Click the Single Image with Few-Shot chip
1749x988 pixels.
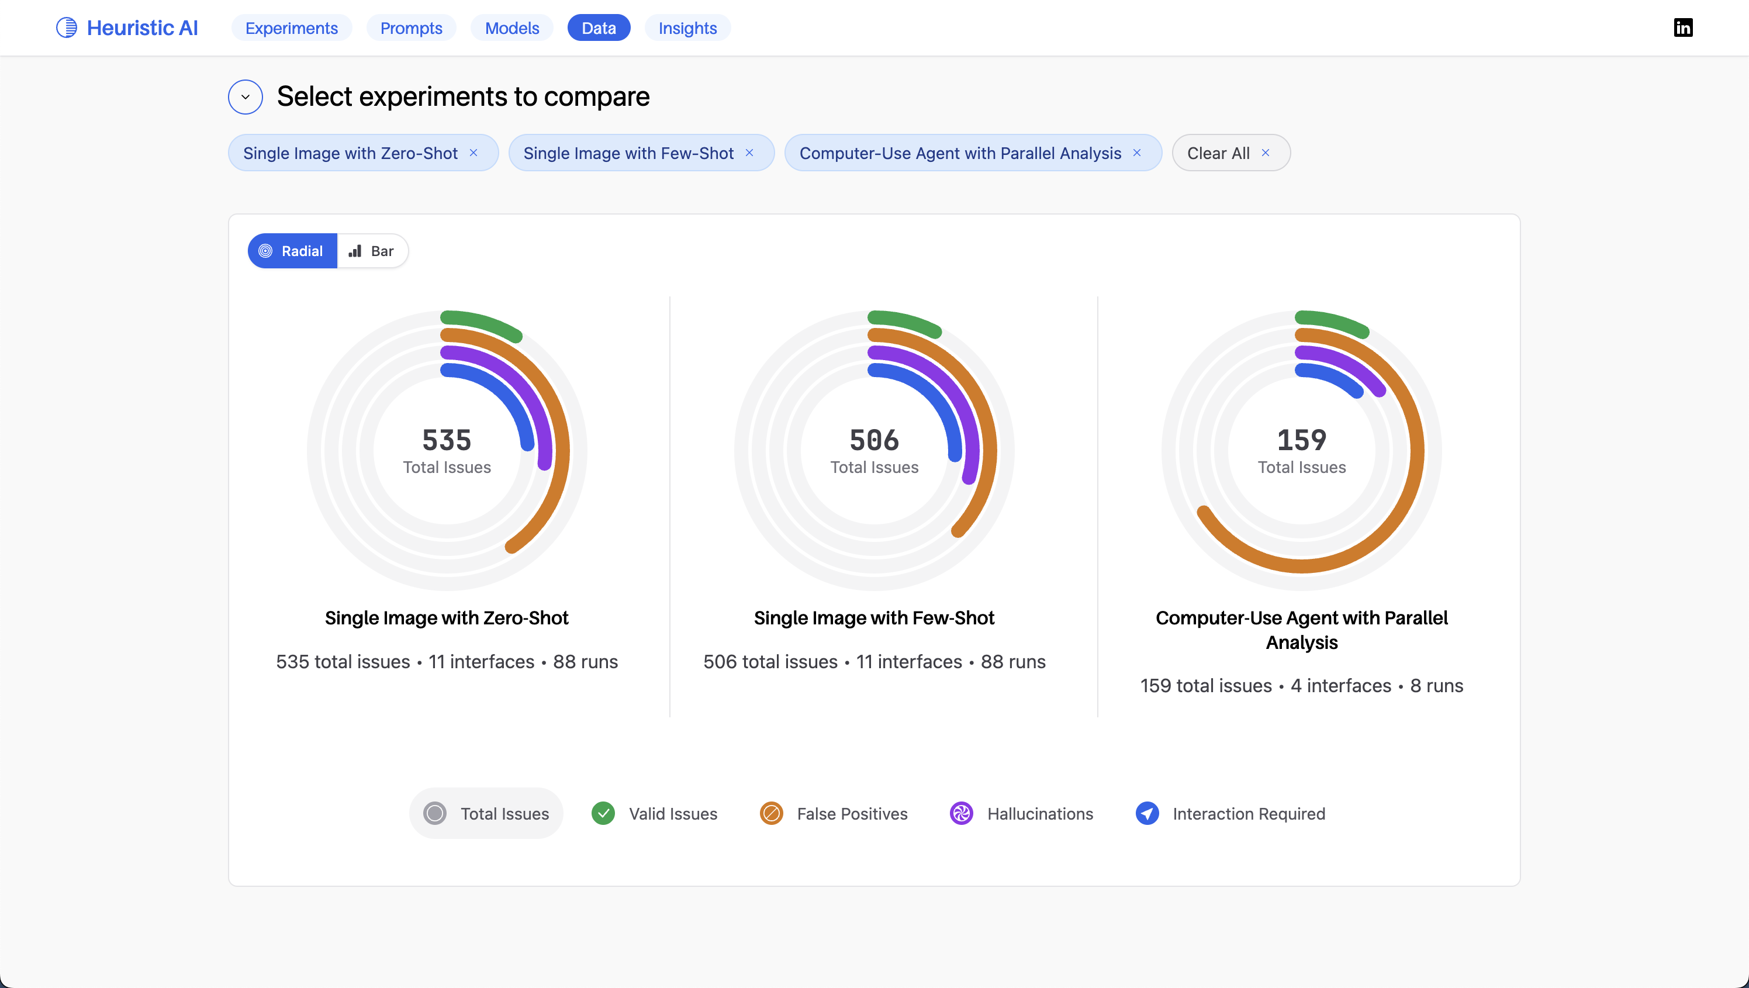(642, 153)
